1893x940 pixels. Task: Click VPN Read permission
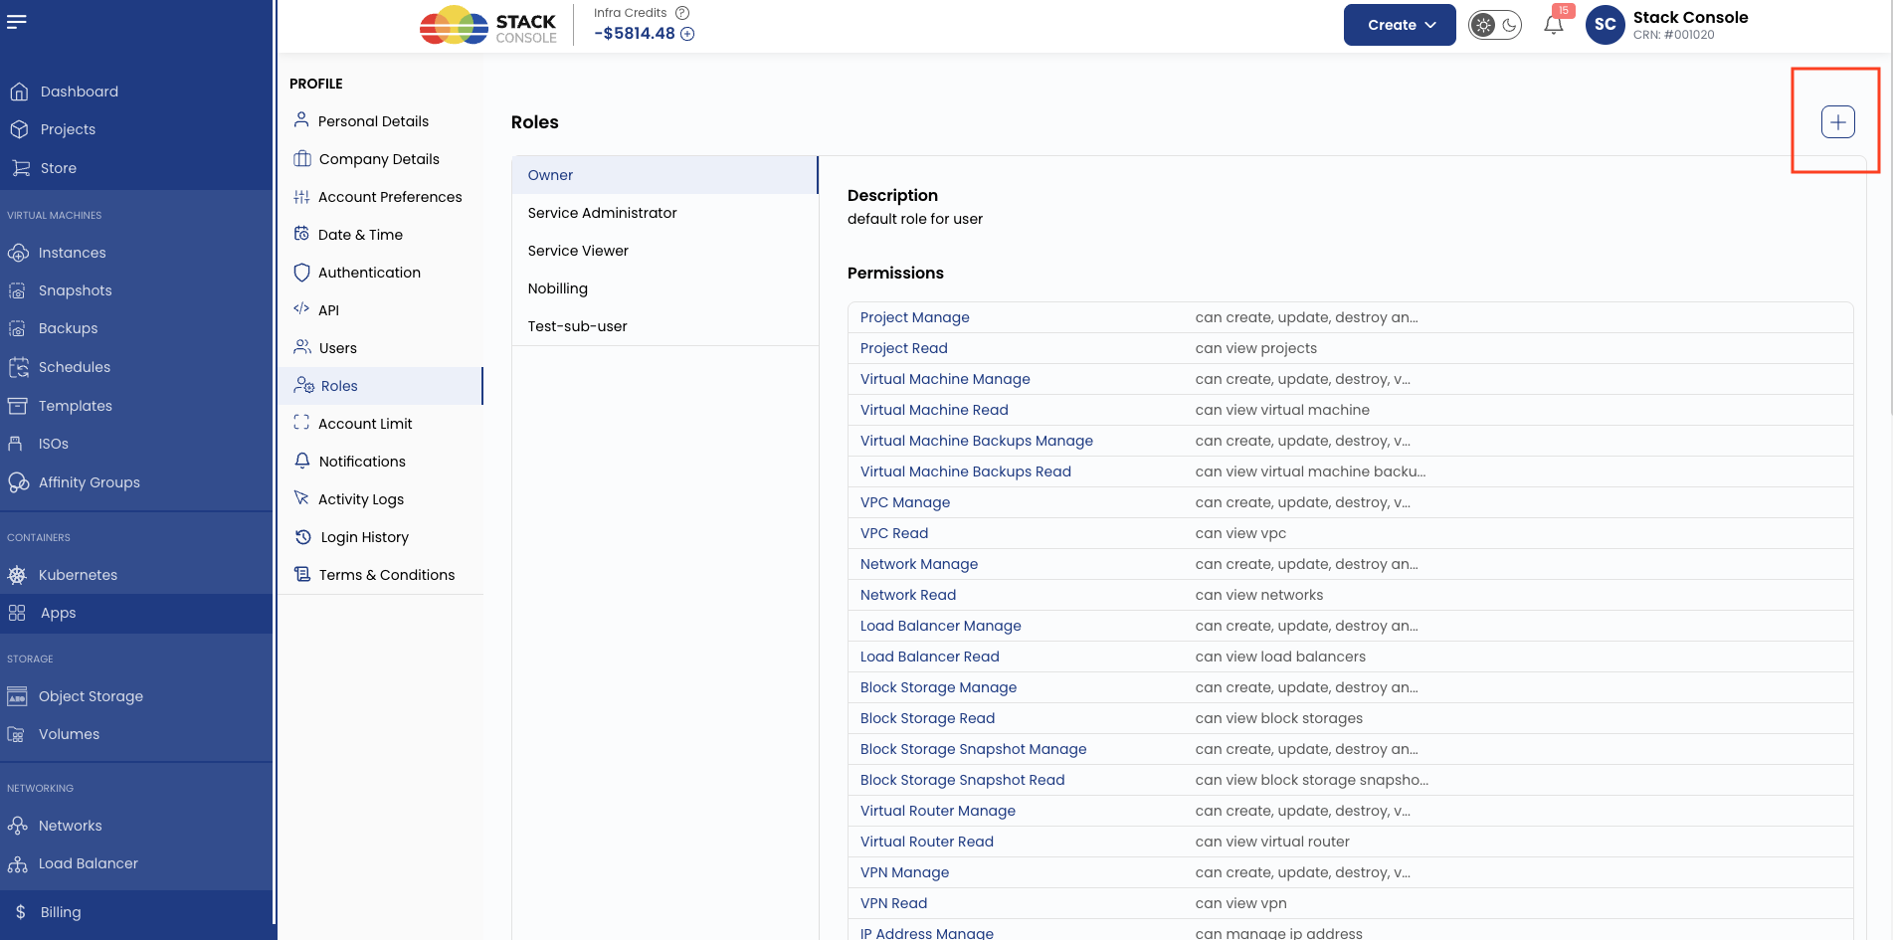tap(893, 903)
